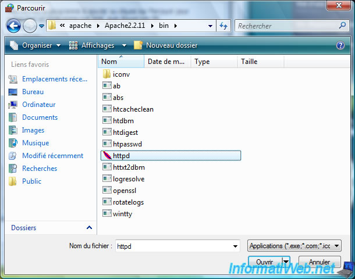Sort files by the Nom column header
The width and height of the screenshot is (355, 279).
(120, 62)
